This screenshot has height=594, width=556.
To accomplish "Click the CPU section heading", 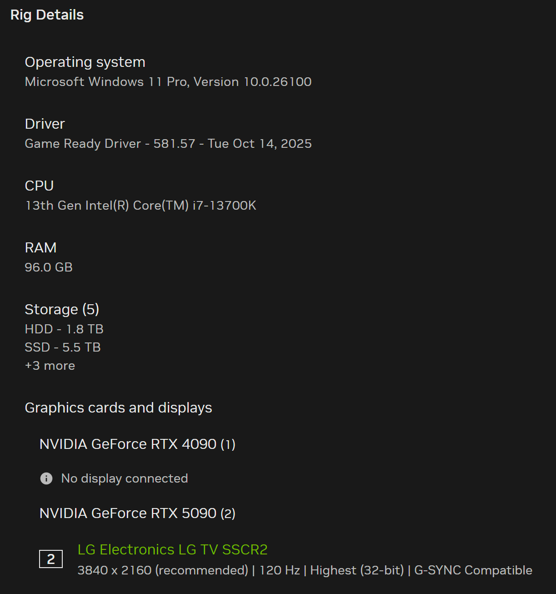I will 39,186.
